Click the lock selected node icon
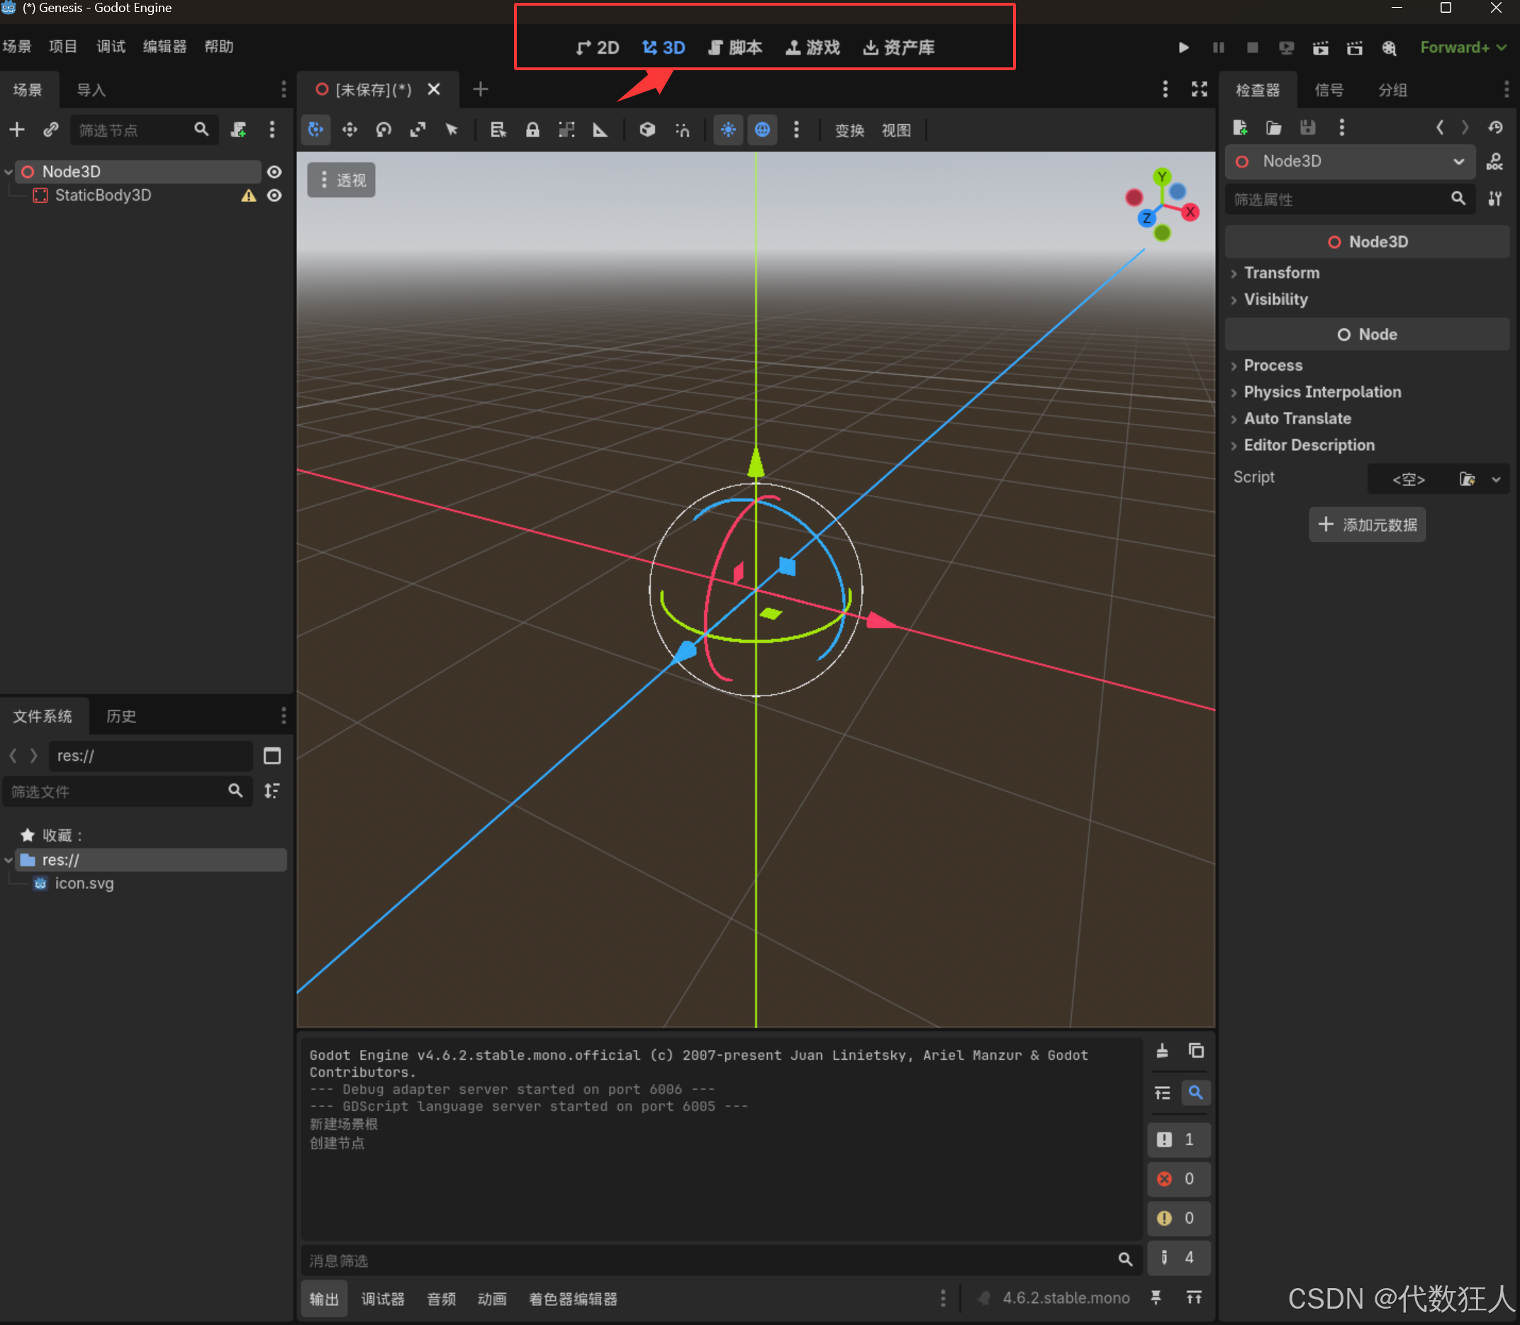 (x=532, y=130)
